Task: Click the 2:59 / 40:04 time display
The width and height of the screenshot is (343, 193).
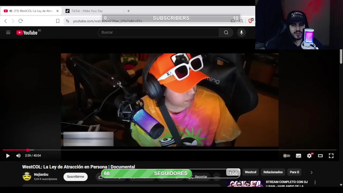Action: [33, 155]
